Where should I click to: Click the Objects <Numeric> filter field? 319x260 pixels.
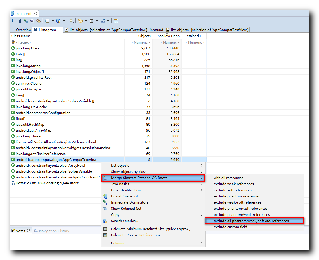(x=138, y=42)
